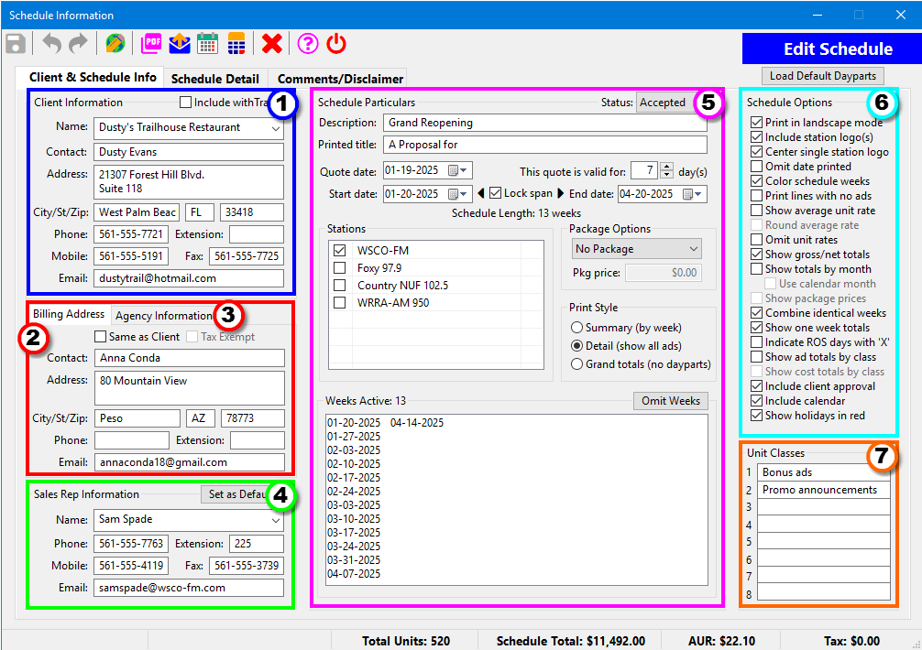The image size is (922, 650).
Task: Select week 04-14-2025 in Weeks Active
Action: pos(417,423)
